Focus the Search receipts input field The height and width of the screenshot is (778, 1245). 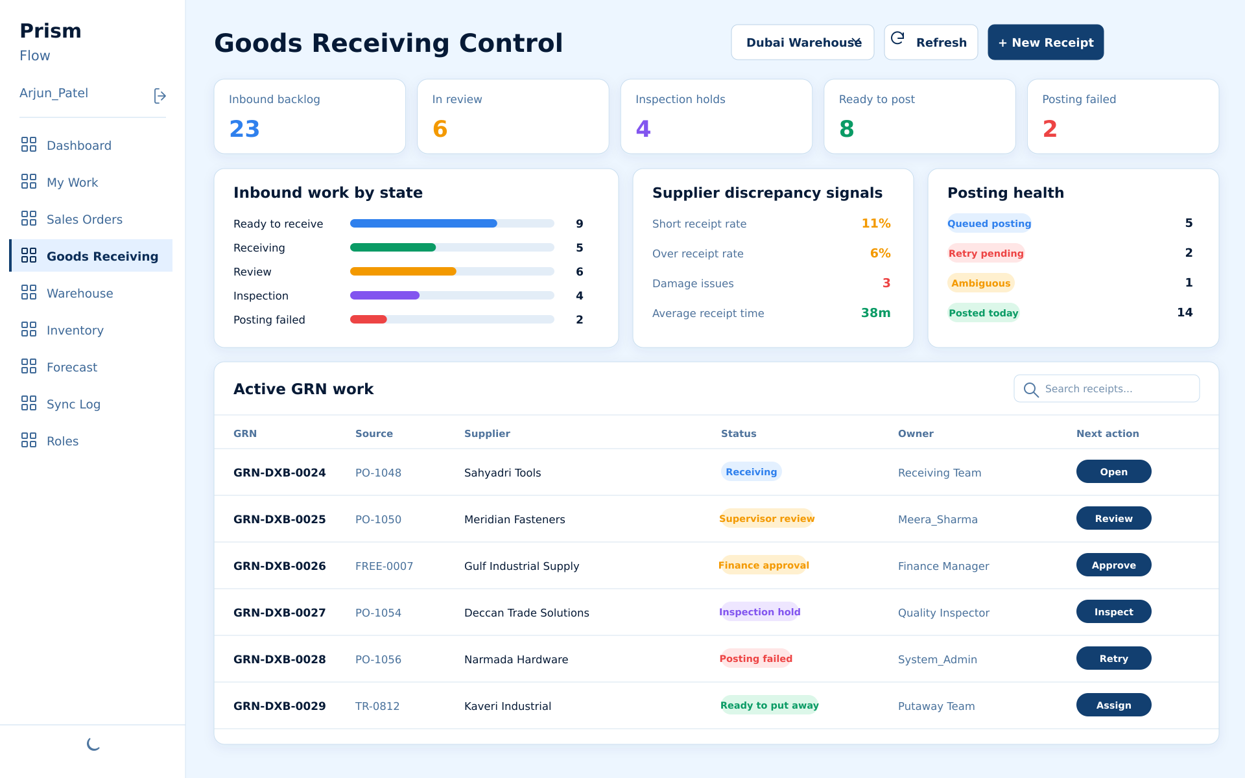[x=1106, y=388]
